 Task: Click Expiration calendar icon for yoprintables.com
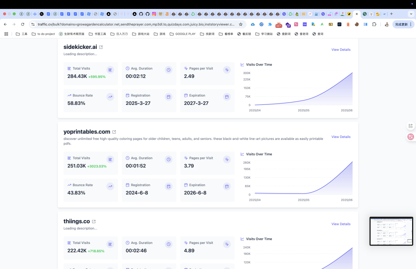pos(227,187)
